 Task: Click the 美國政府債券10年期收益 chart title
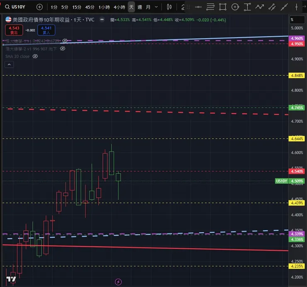click(x=41, y=19)
